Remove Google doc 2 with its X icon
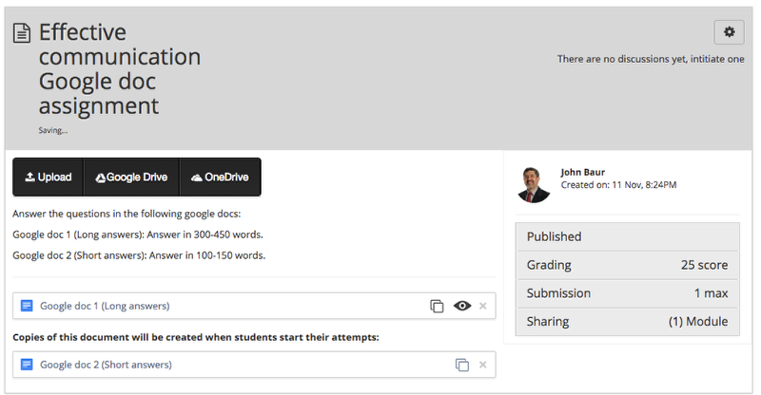This screenshot has width=761, height=395. [x=483, y=365]
